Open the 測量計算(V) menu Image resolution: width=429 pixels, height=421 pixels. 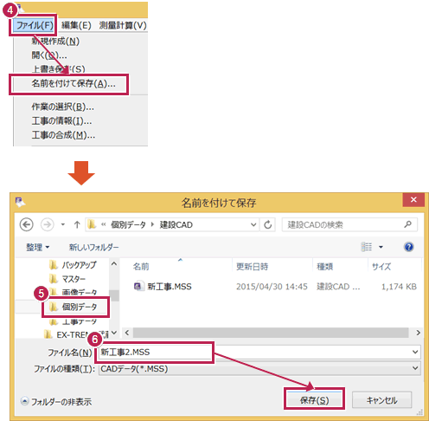[123, 25]
